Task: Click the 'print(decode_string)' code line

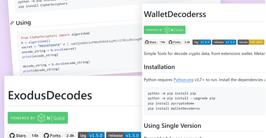Action: (41, 70)
